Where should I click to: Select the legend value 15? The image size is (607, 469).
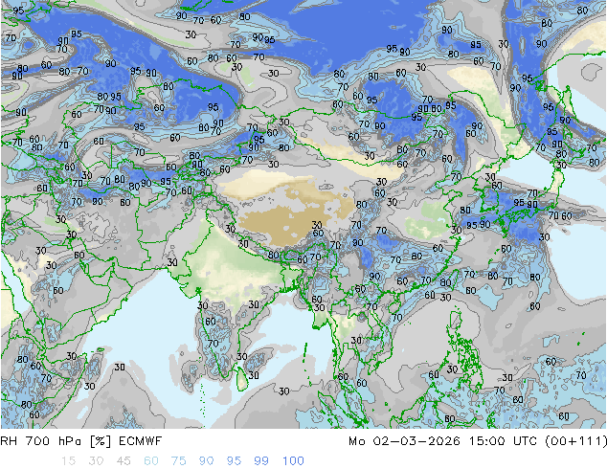pos(68,461)
